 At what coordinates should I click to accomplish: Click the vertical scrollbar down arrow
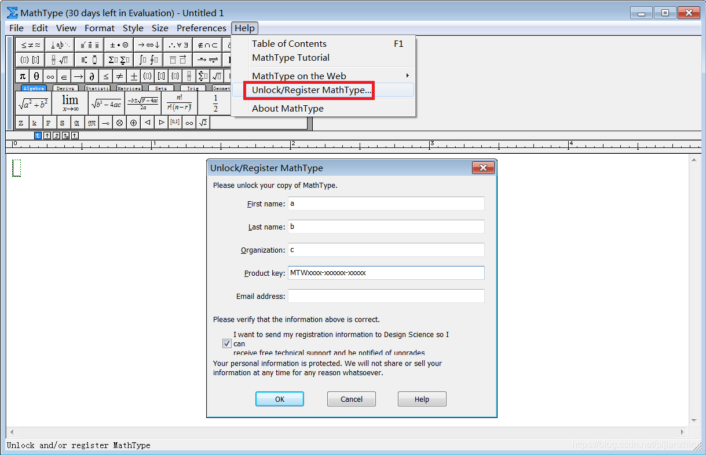(x=694, y=421)
